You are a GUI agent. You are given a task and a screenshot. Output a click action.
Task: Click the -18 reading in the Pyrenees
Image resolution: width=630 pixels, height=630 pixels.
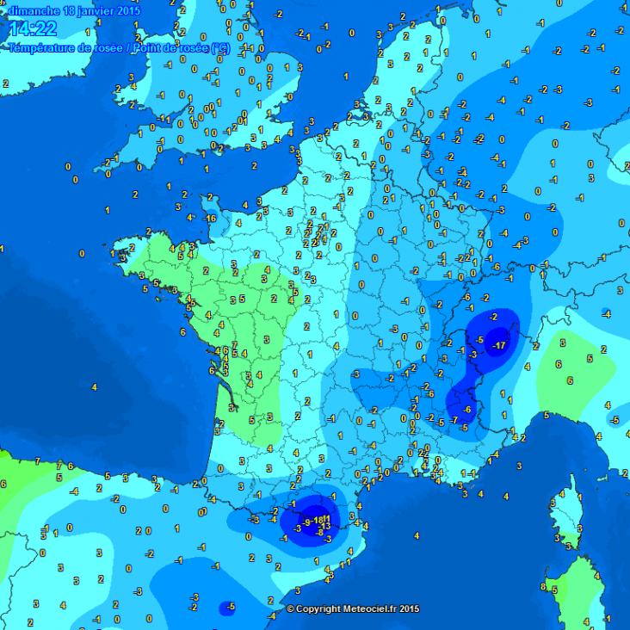pyautogui.click(x=318, y=520)
